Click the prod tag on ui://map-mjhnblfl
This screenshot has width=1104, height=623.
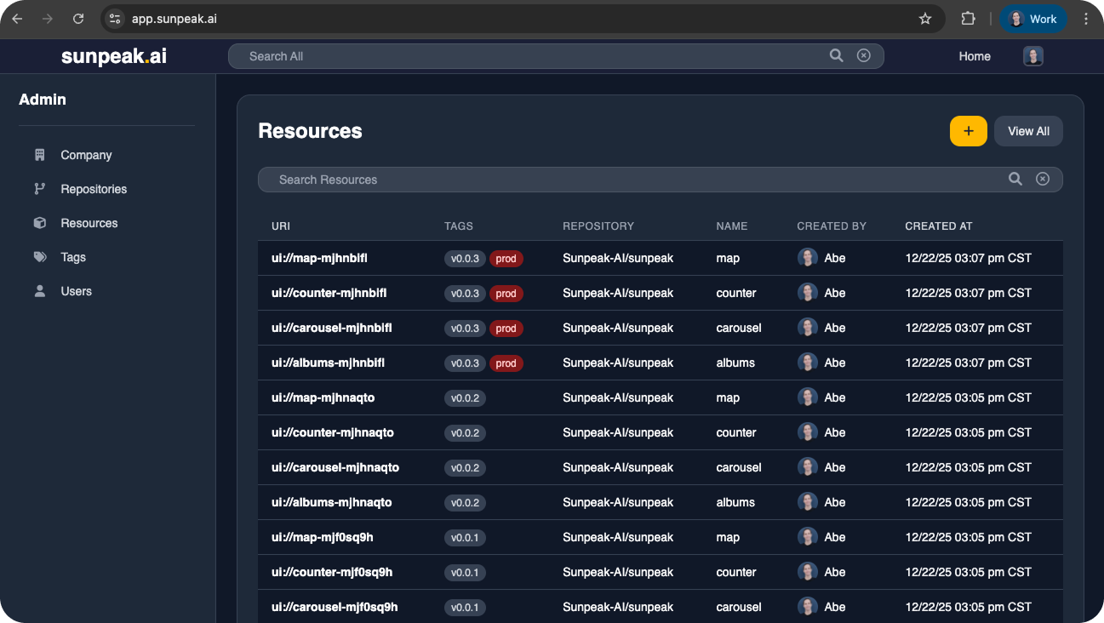coord(506,258)
